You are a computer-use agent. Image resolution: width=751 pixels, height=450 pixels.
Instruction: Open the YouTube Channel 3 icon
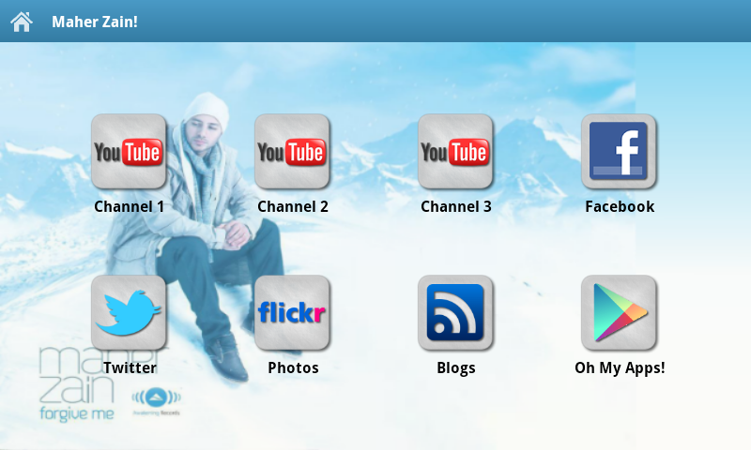click(455, 152)
